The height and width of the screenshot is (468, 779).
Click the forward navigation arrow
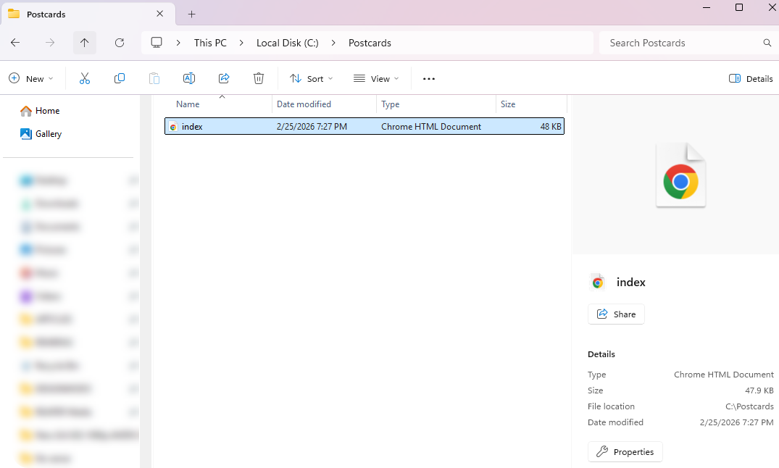(x=50, y=43)
